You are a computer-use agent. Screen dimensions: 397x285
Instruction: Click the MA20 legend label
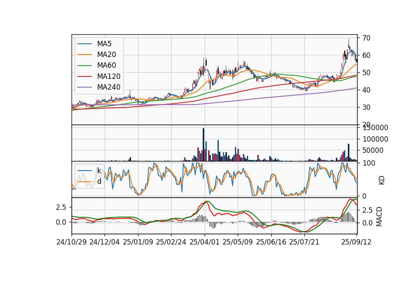click(x=106, y=55)
